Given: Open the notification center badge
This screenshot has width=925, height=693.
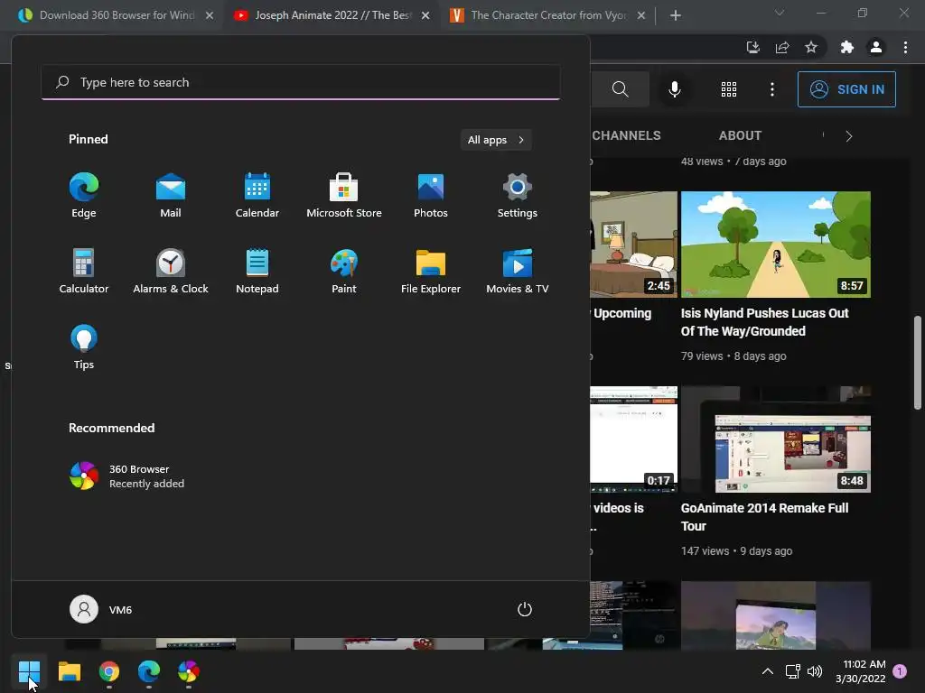Looking at the screenshot, I should [x=900, y=671].
